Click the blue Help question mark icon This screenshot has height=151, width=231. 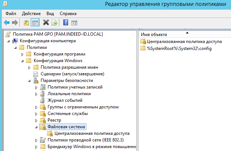(66, 23)
